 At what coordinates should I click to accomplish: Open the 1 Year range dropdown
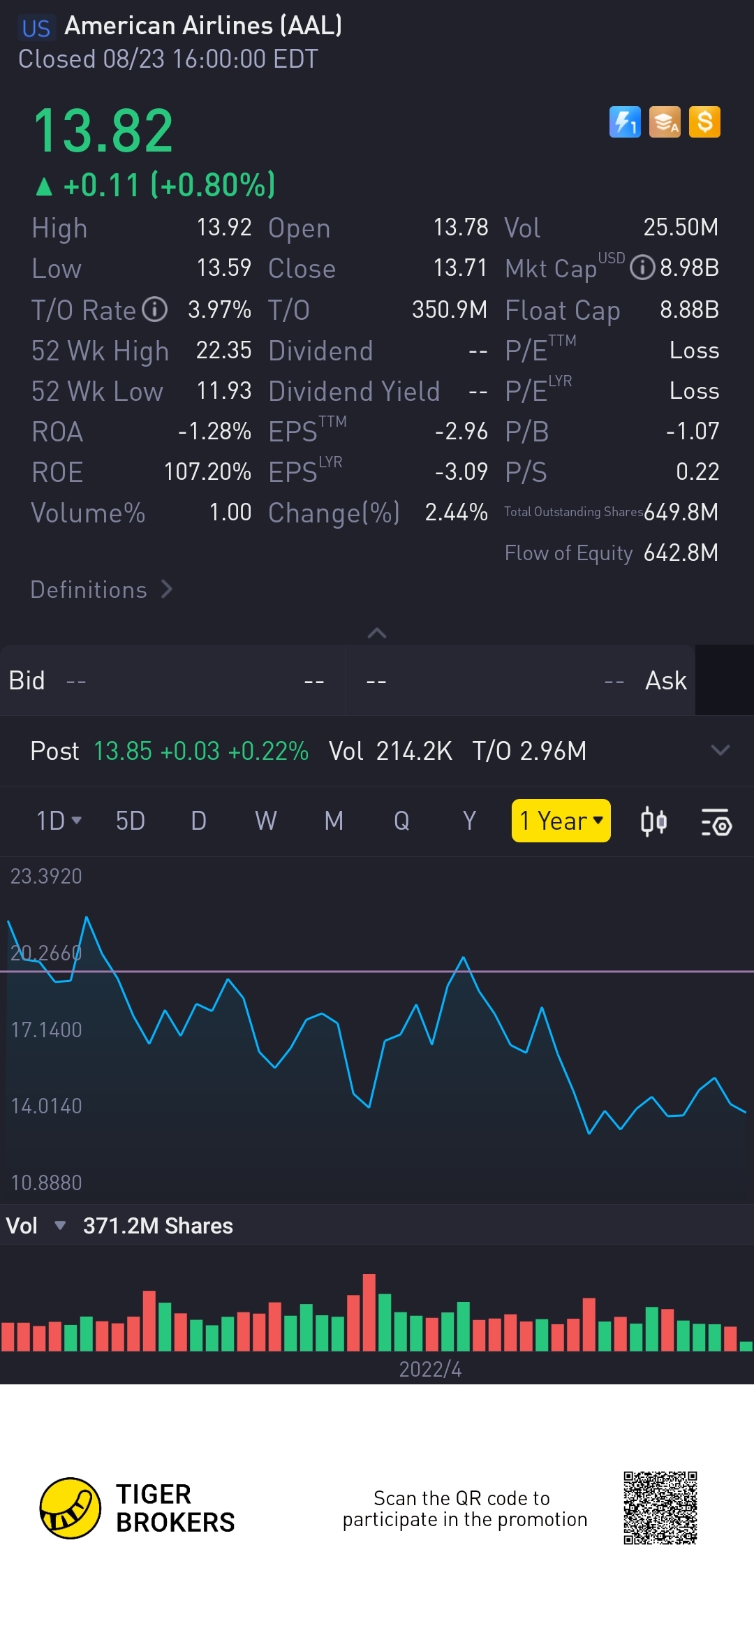click(561, 821)
